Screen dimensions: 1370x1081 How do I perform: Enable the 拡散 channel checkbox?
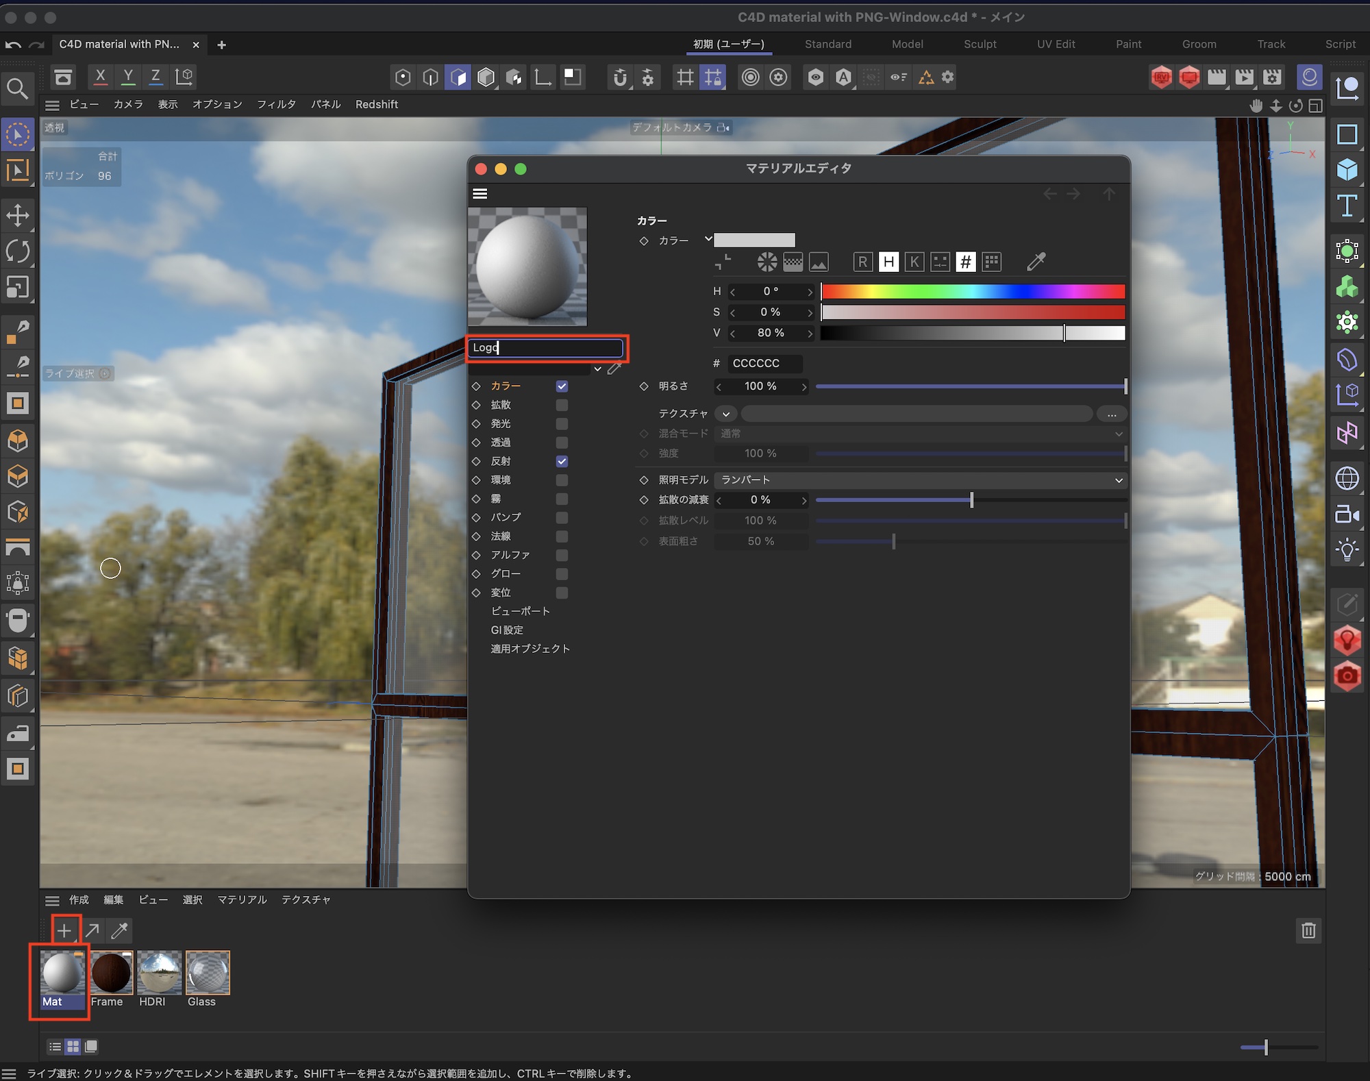tap(562, 405)
